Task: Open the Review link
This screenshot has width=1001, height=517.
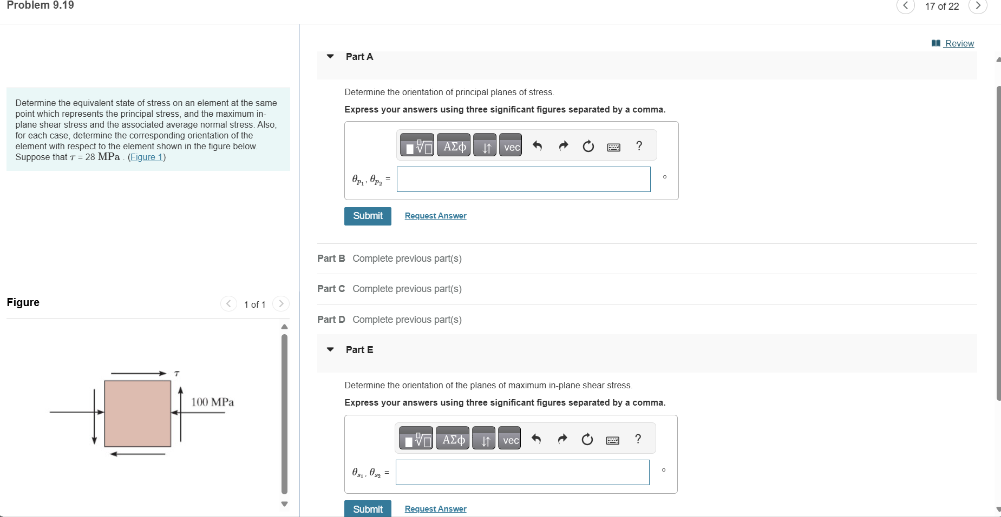Action: pyautogui.click(x=953, y=43)
